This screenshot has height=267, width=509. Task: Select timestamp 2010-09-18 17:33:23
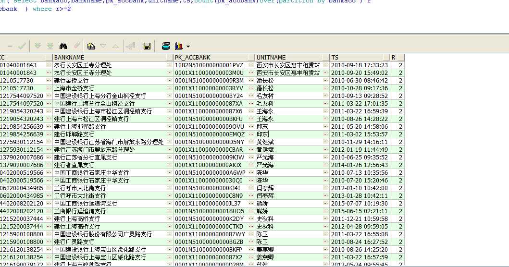[360, 65]
